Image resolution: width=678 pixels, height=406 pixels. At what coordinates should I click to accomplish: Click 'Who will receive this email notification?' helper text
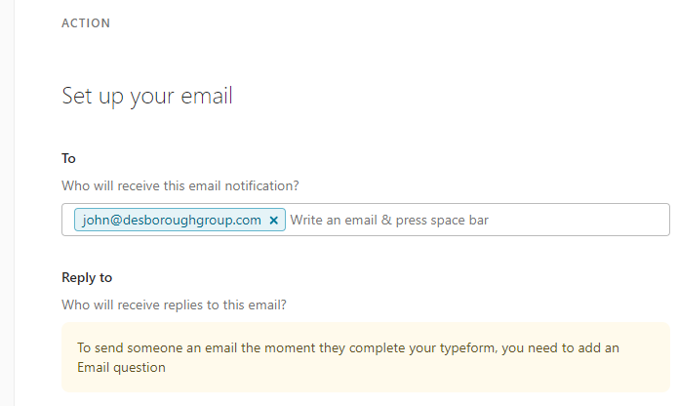tap(180, 186)
